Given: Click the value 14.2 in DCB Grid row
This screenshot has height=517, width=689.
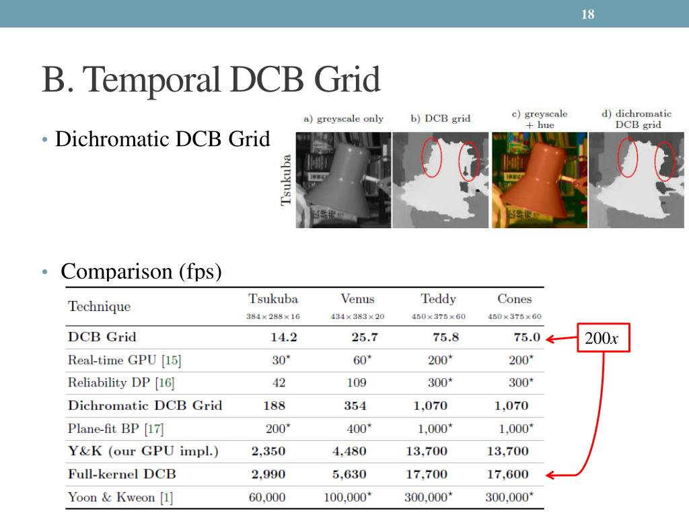Looking at the screenshot, I should 284,337.
